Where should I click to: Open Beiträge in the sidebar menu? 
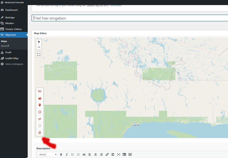tap(10, 17)
